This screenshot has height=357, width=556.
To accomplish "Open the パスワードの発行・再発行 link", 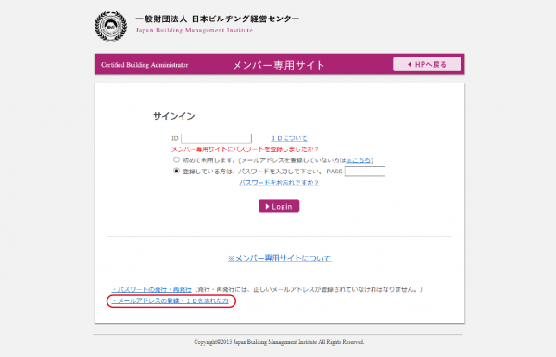I will [151, 289].
